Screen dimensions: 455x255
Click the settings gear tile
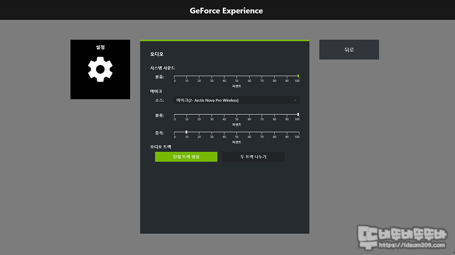coord(100,70)
